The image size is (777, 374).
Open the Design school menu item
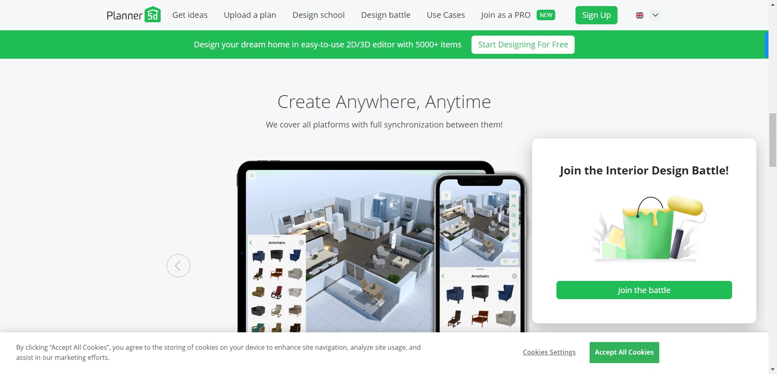(318, 15)
